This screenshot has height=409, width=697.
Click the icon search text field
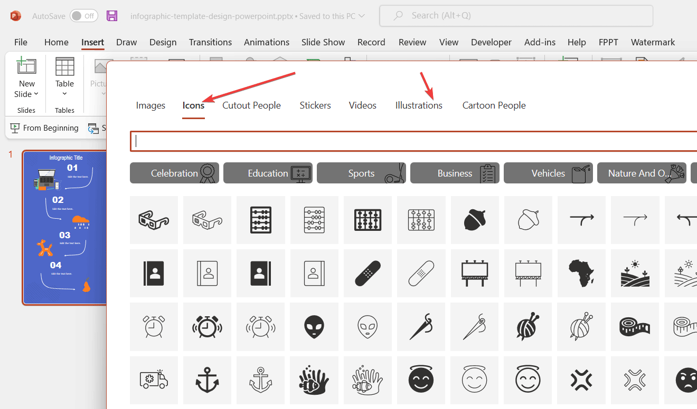tap(412, 141)
